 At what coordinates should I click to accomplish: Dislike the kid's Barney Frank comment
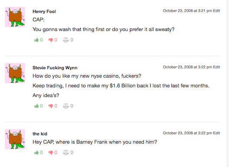[x=51, y=152]
